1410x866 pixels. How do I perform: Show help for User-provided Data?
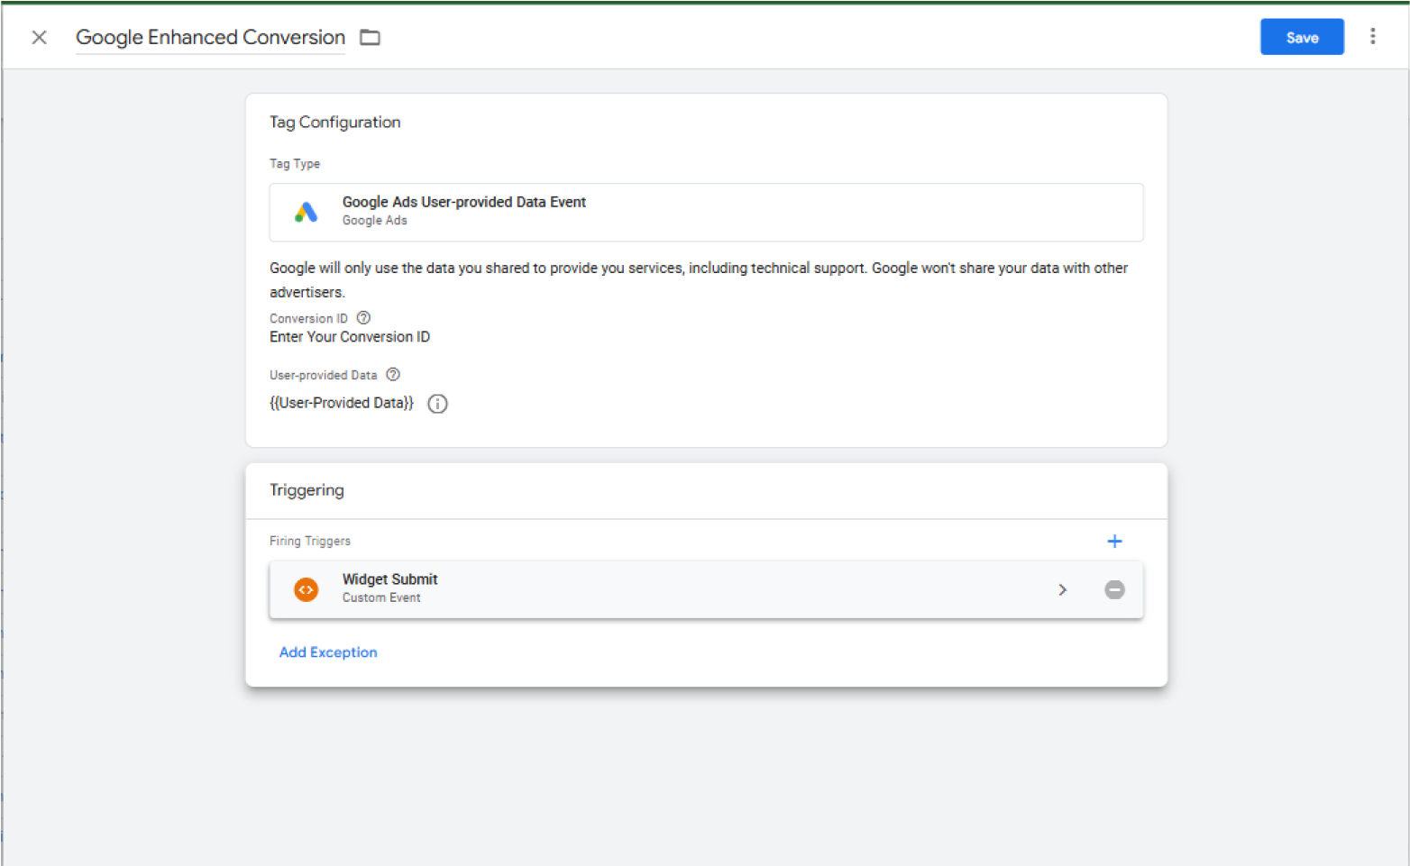[393, 375]
